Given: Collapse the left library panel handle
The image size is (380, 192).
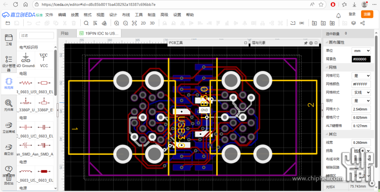Looking at the screenshot, I should pos(57,110).
